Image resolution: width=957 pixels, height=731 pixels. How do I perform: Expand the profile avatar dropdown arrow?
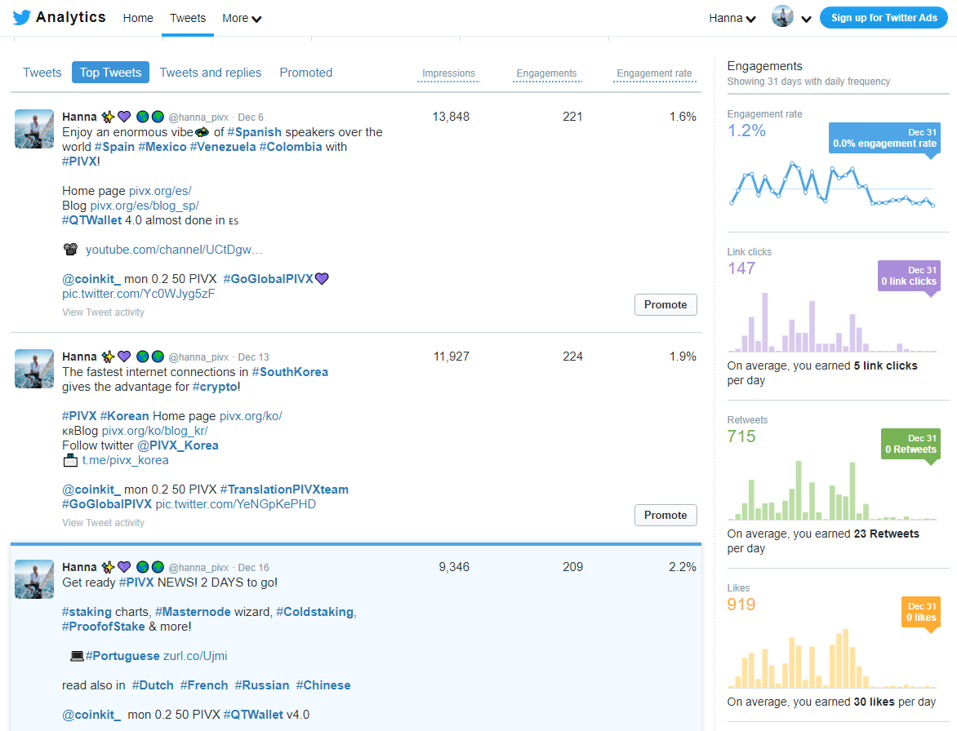tap(806, 19)
